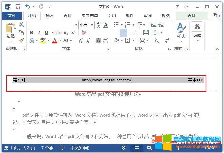The image size is (224, 153).
Task: Apply distributed alignment
Action: [146, 33]
